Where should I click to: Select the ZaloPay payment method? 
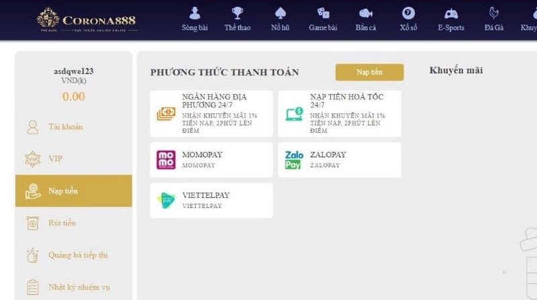point(339,160)
